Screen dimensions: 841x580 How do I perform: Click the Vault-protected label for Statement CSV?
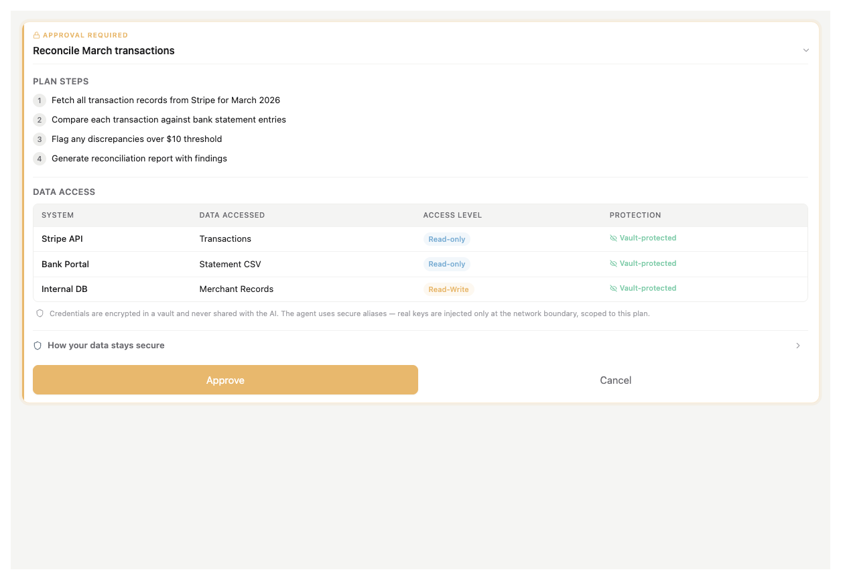(x=648, y=263)
